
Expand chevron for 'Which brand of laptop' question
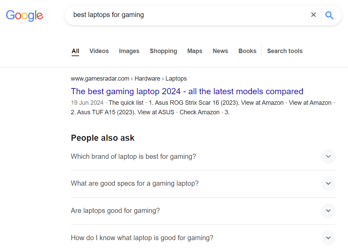point(328,156)
